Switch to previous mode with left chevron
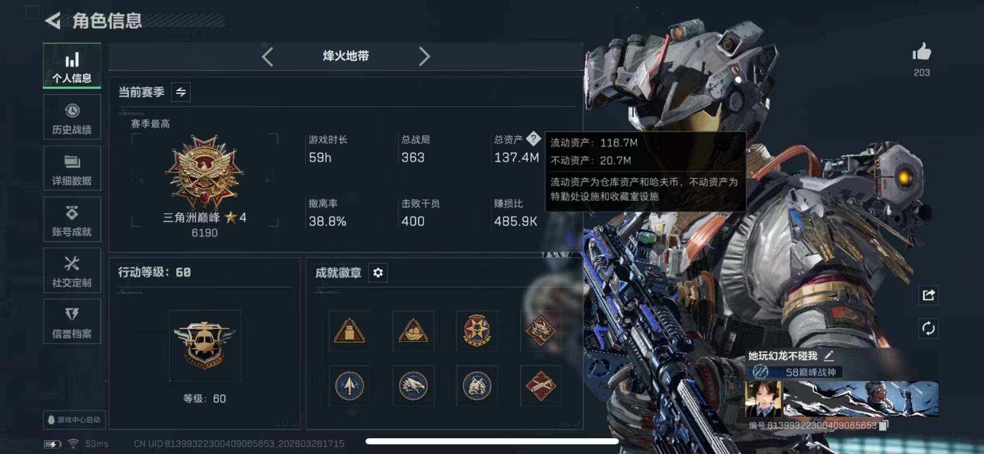The width and height of the screenshot is (984, 454). tap(267, 56)
